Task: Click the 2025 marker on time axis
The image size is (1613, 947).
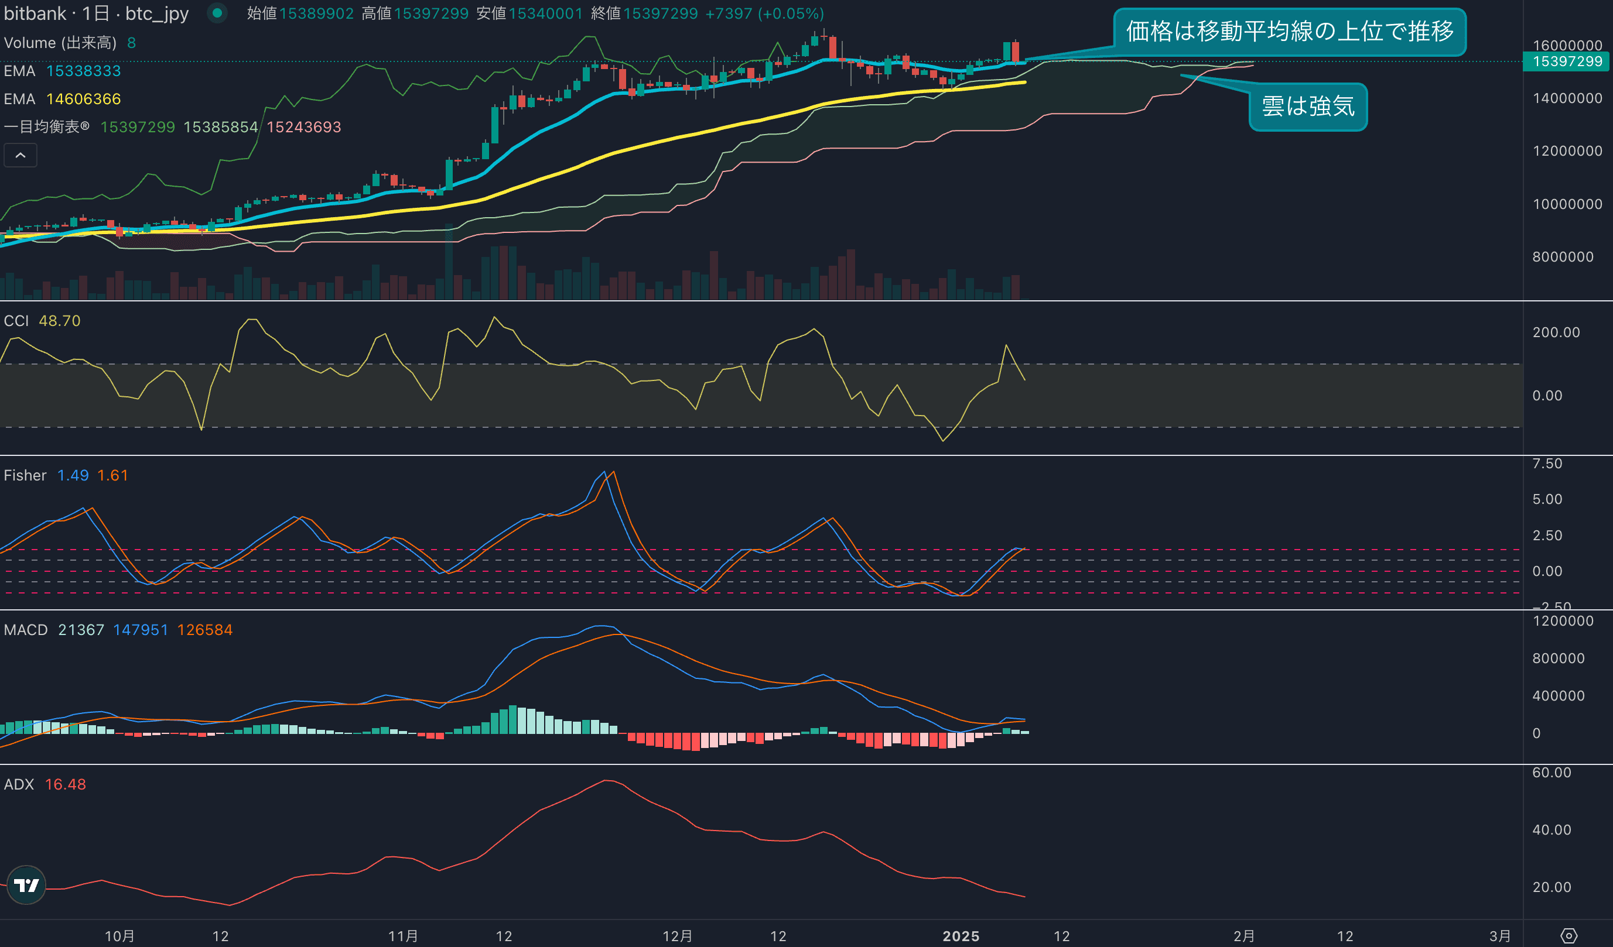Action: pyautogui.click(x=960, y=936)
